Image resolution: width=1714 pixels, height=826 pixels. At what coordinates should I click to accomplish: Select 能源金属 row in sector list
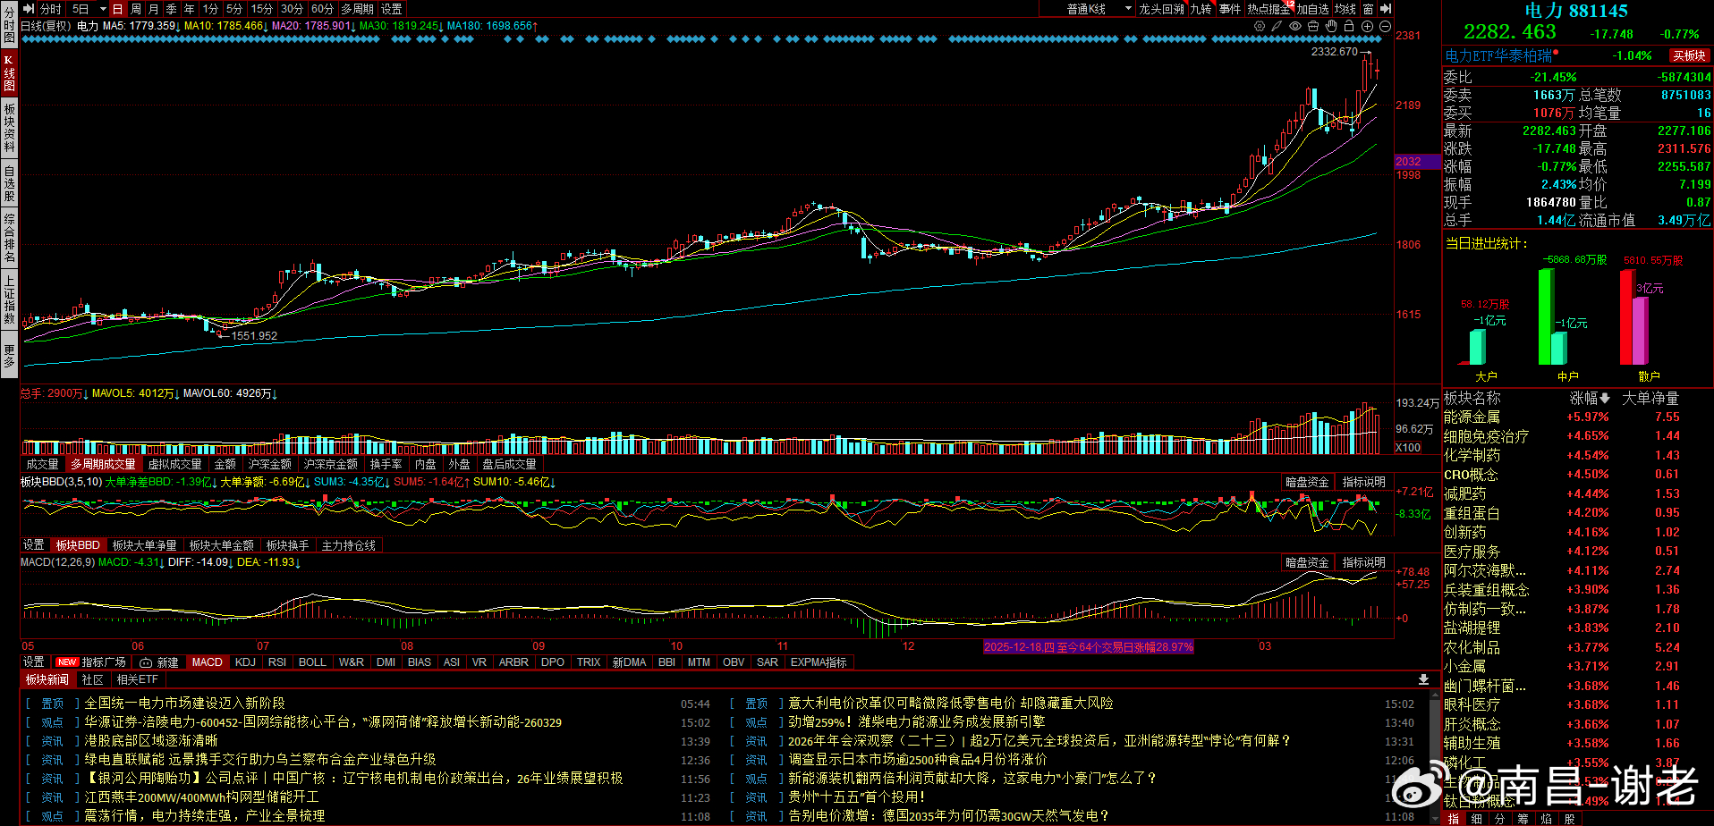[1577, 417]
